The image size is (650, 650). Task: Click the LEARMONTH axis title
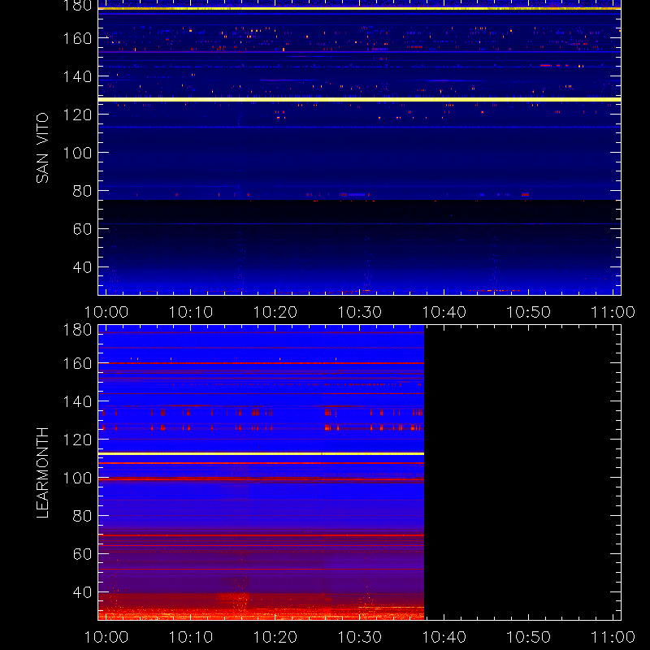tap(42, 473)
